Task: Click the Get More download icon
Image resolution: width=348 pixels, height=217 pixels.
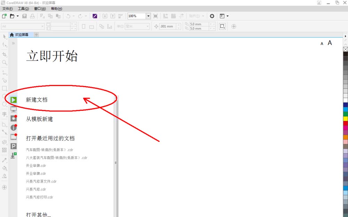Action: (14, 155)
